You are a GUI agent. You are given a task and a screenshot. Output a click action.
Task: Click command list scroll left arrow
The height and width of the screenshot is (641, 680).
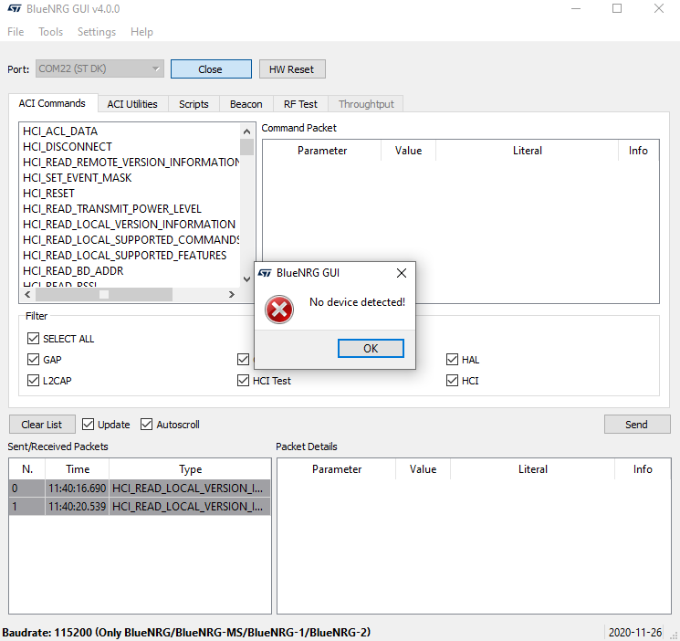tap(27, 295)
